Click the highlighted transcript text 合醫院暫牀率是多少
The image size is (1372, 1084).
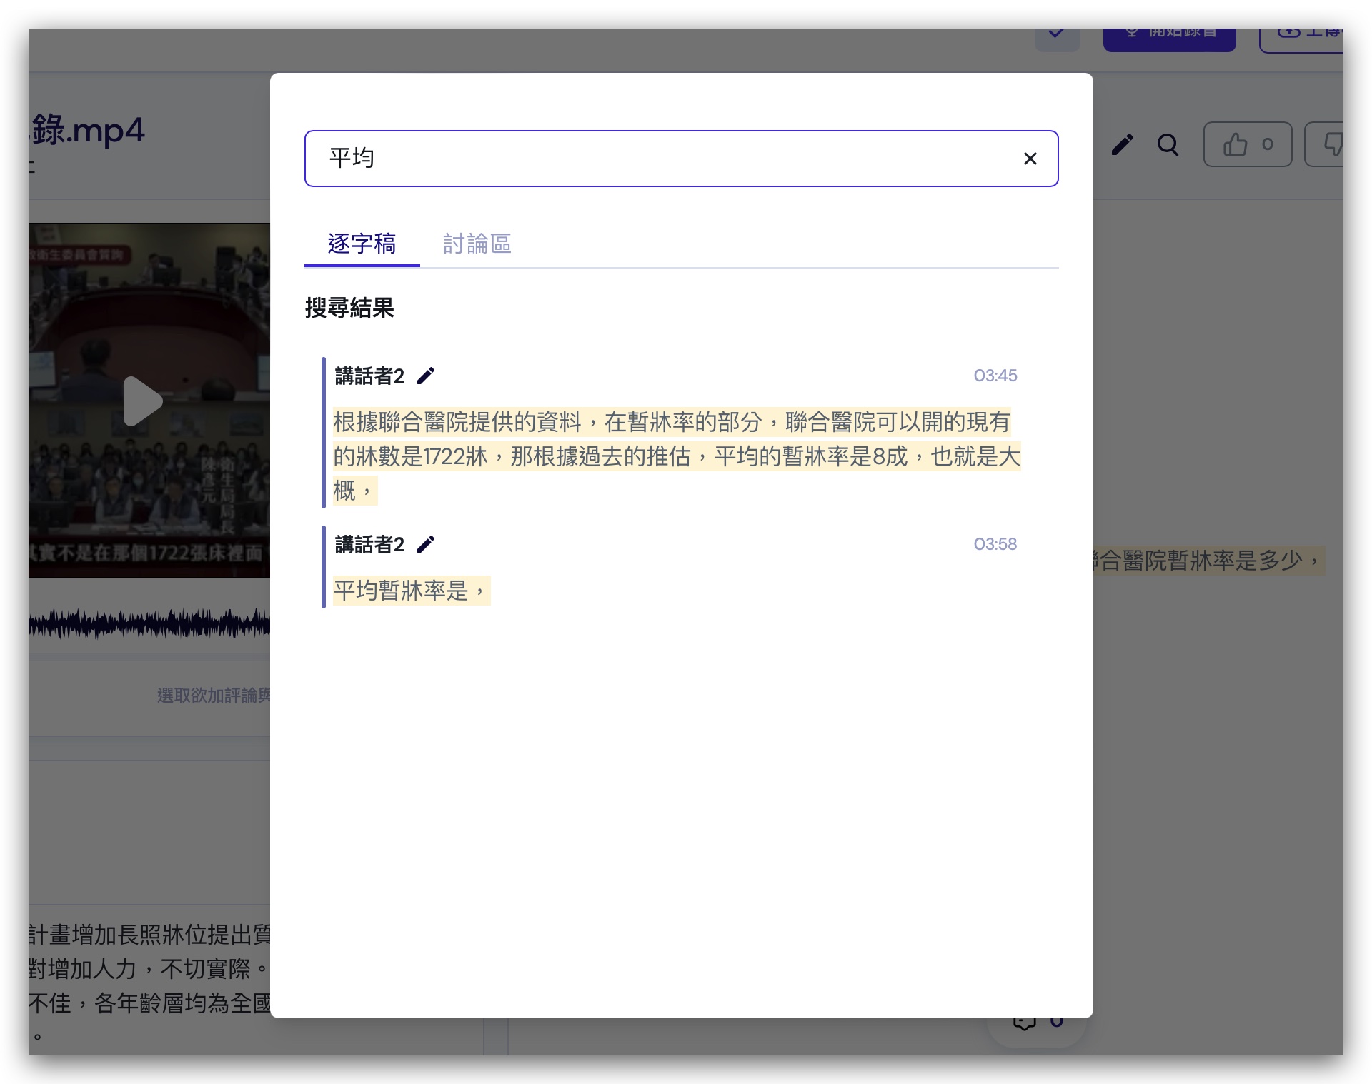coord(1208,561)
